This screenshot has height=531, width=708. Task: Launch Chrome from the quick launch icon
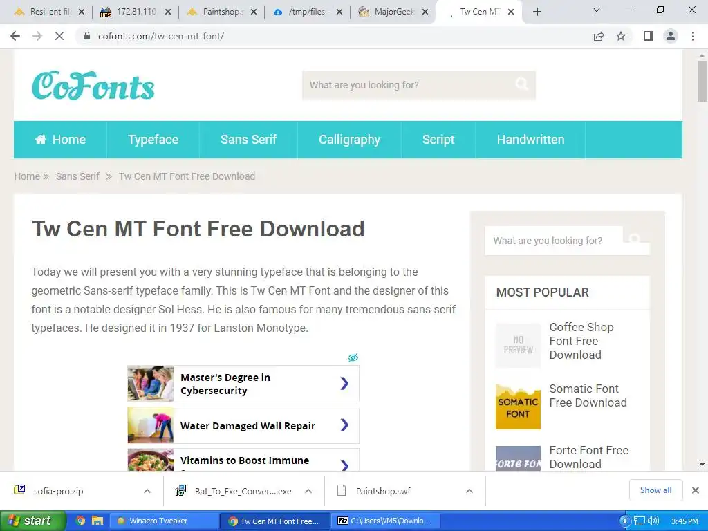pos(80,521)
